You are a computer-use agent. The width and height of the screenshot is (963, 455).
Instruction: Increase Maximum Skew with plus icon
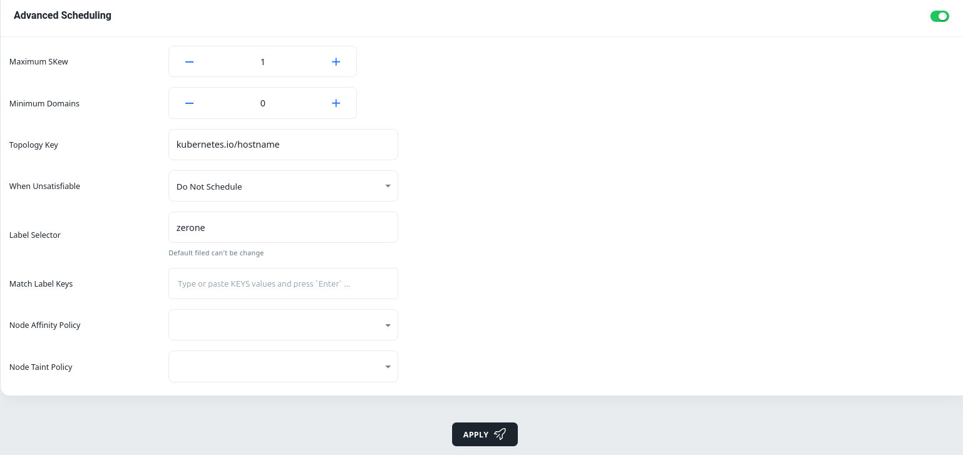[x=336, y=62]
